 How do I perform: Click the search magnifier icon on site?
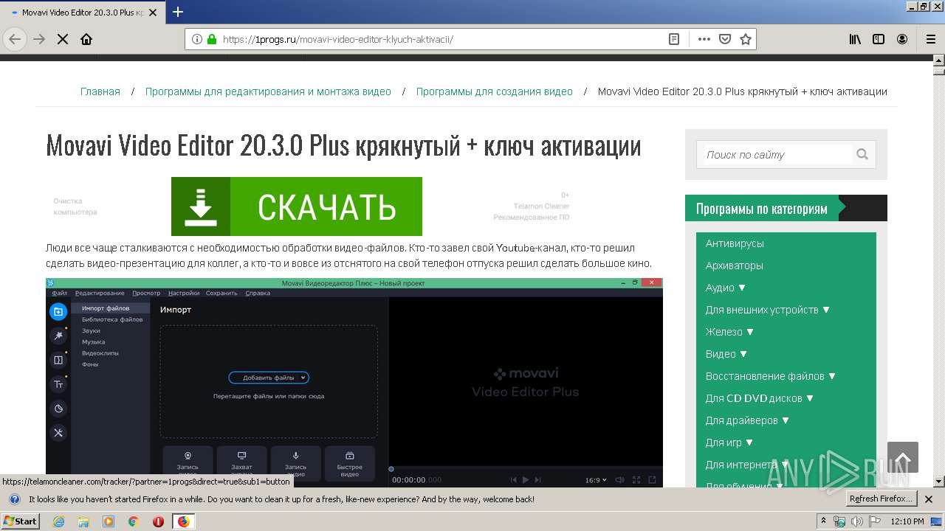[862, 154]
